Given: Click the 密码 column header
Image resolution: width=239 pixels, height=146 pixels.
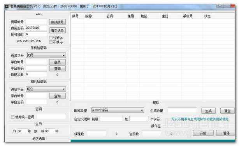Looking at the screenshot, I should click(x=116, y=16).
